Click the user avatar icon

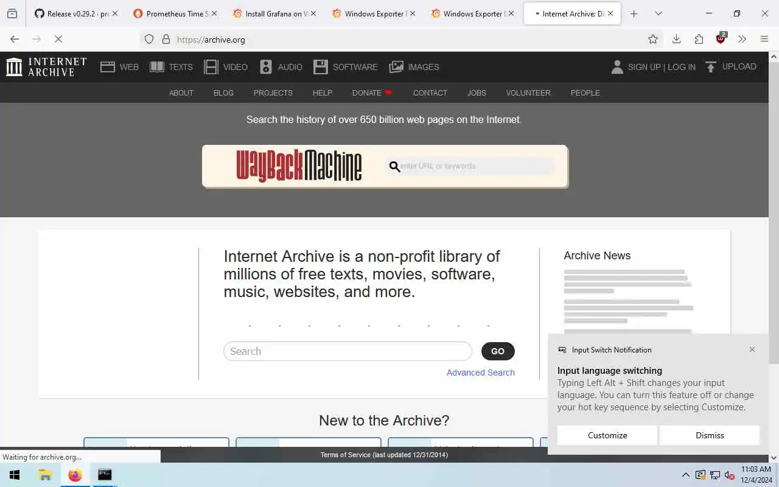(x=617, y=67)
